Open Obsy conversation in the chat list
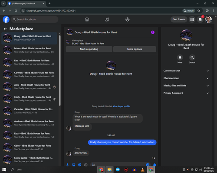Image resolution: width=217 pixels, height=173 pixels. [x=29, y=147]
